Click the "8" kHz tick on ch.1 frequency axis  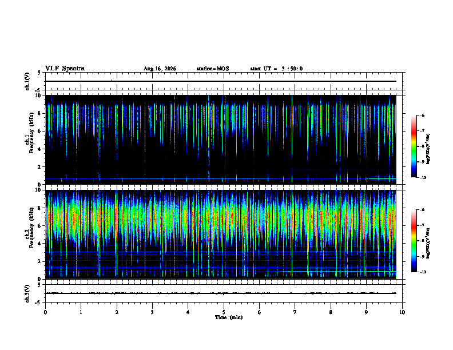pyautogui.click(x=39, y=113)
